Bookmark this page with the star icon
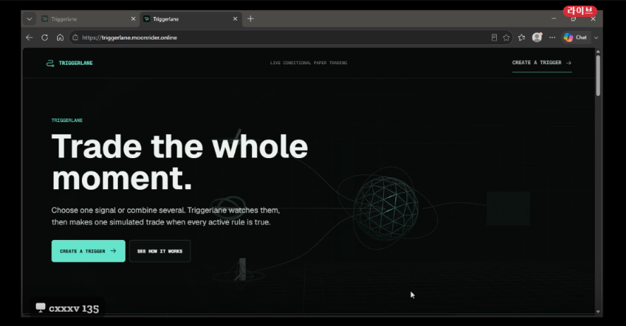This screenshot has height=326, width=626. point(506,37)
